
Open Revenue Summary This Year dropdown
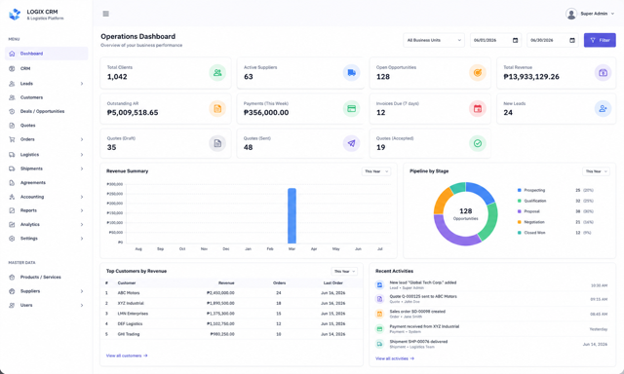[x=376, y=171]
